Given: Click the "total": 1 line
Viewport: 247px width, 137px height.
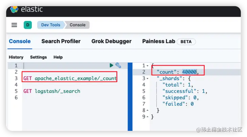Looking at the screenshot, I should [178, 85].
